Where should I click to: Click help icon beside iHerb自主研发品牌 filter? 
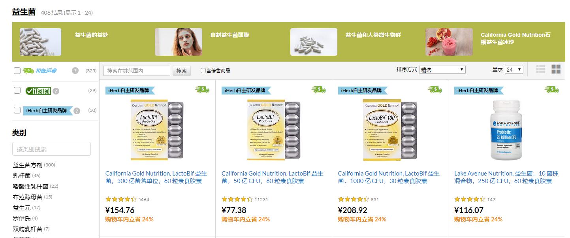click(x=77, y=111)
